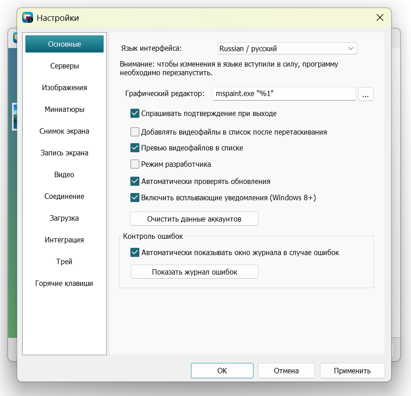Click into the Графический редактор path field
Viewport: 411px width, 396px height.
pos(284,94)
